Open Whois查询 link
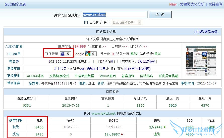Viewport: 224px width, 138px height. (x=108, y=76)
